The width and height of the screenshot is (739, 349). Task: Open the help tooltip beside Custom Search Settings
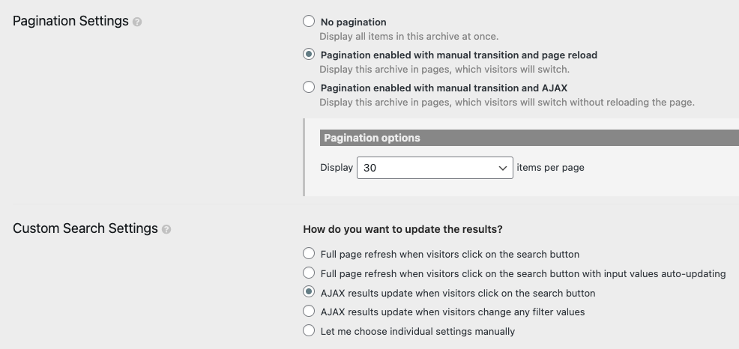click(x=166, y=229)
